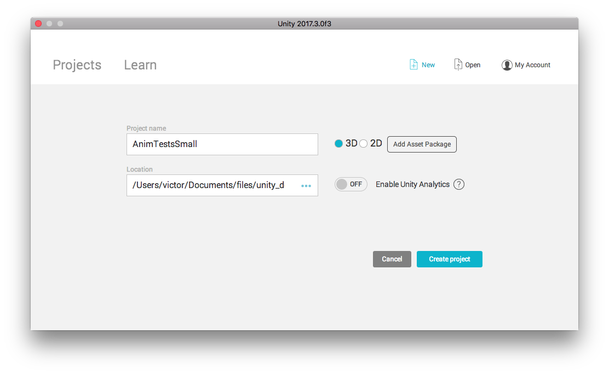Toggle Enable Unity Analytics off switch
The width and height of the screenshot is (609, 374).
(351, 184)
